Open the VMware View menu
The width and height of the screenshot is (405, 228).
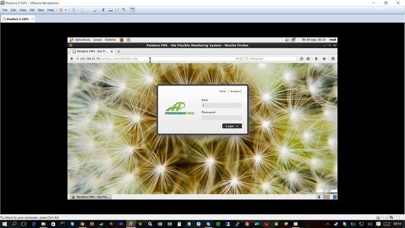point(23,10)
